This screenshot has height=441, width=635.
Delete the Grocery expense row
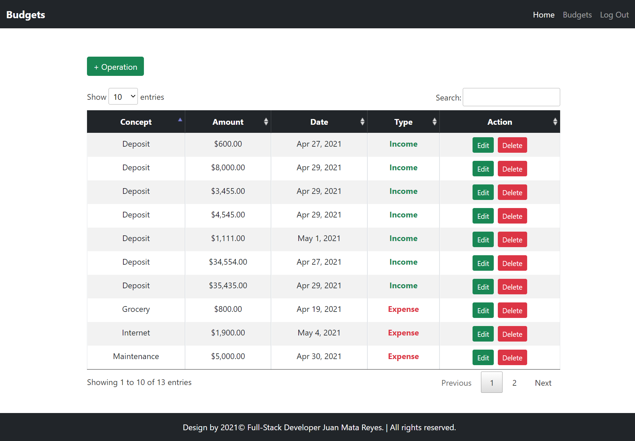[512, 310]
